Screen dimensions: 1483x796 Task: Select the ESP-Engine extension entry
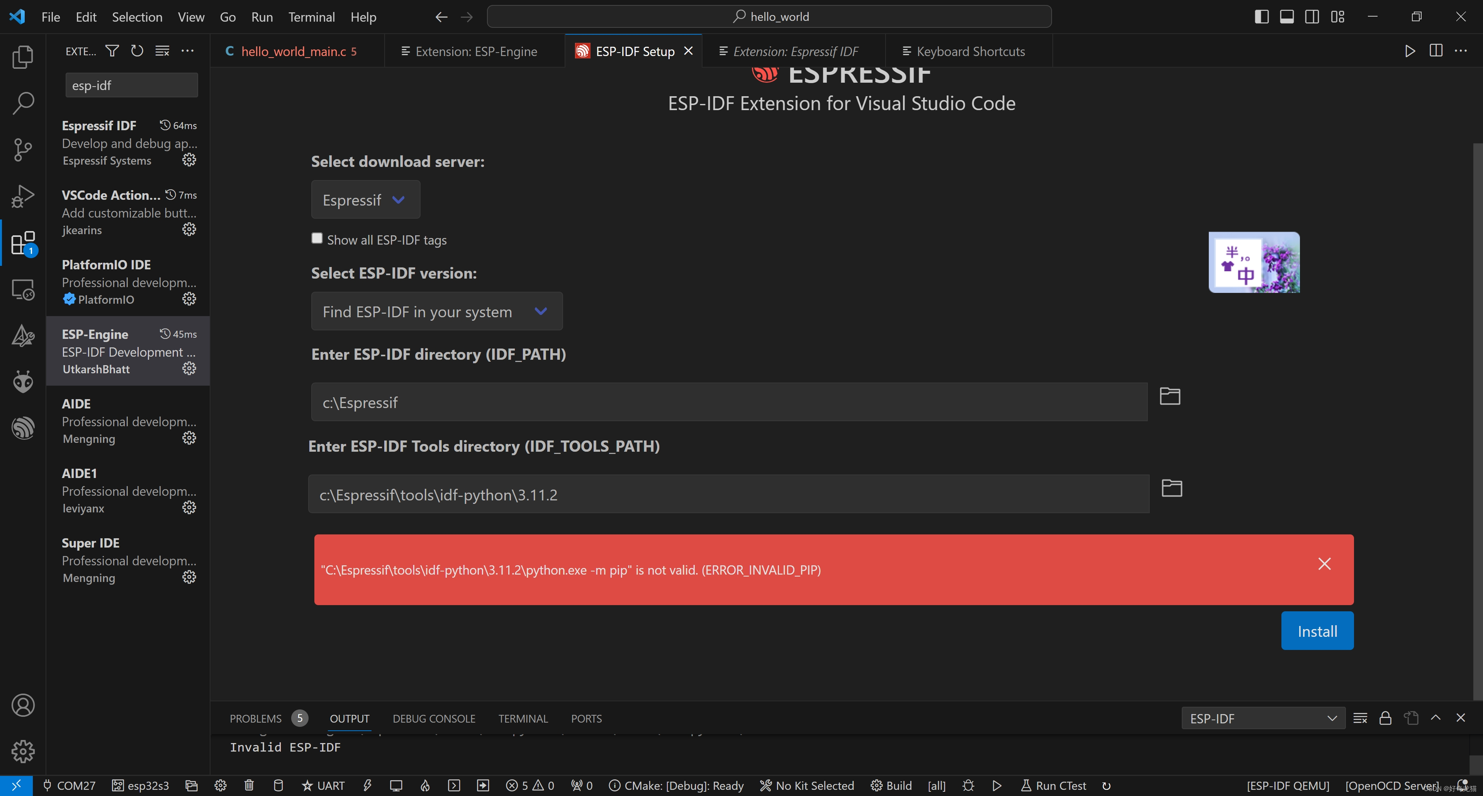coord(128,351)
